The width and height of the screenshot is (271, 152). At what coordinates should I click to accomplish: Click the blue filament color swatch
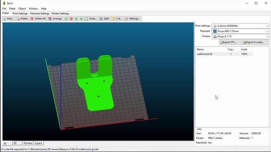point(215,31)
